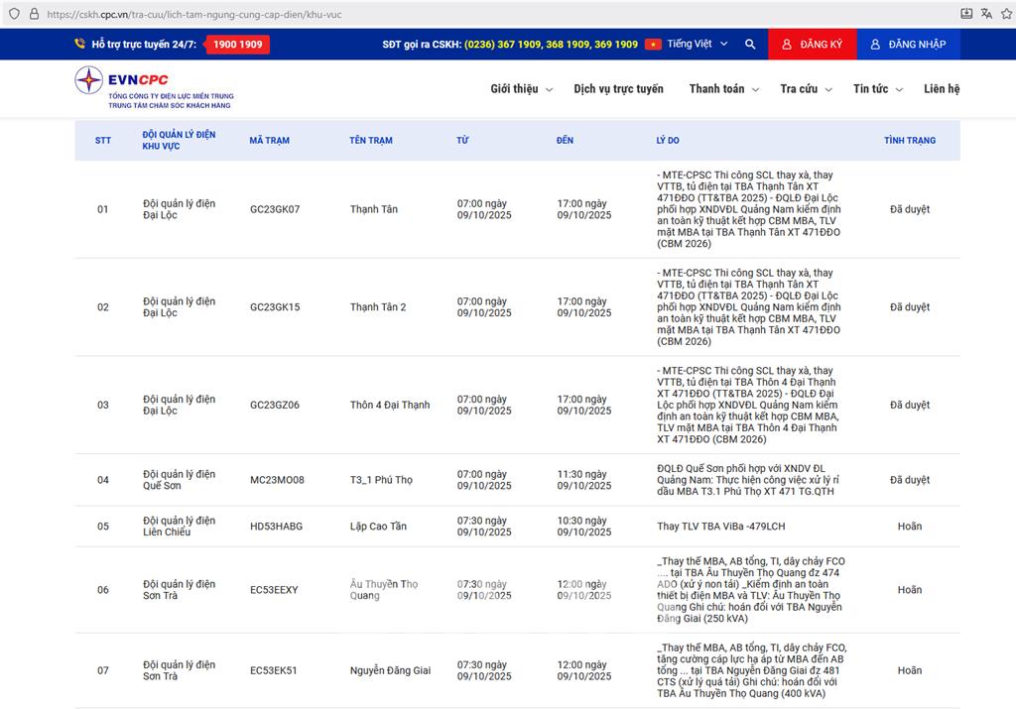Image resolution: width=1016 pixels, height=709 pixels.
Task: Bookmark page with the star icon
Action: (x=1007, y=14)
